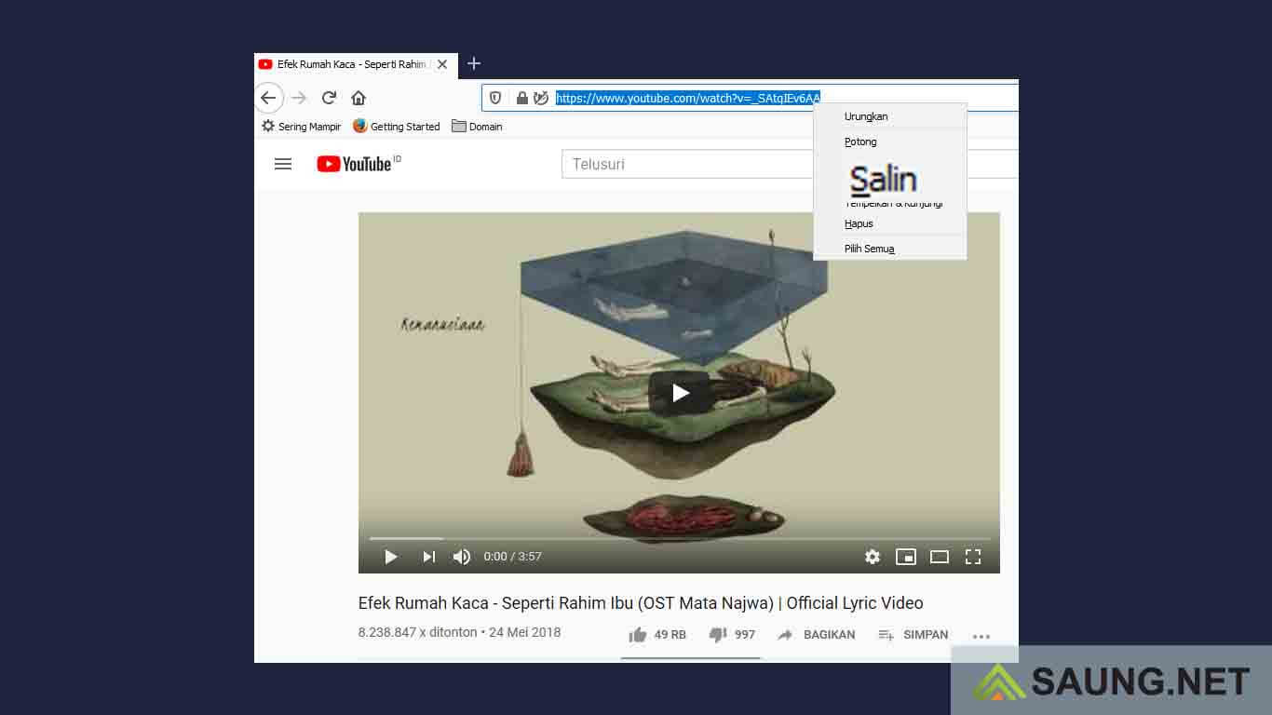Select the Efek Rumah Kaca browser tab
The width and height of the screenshot is (1272, 715).
pyautogui.click(x=355, y=64)
